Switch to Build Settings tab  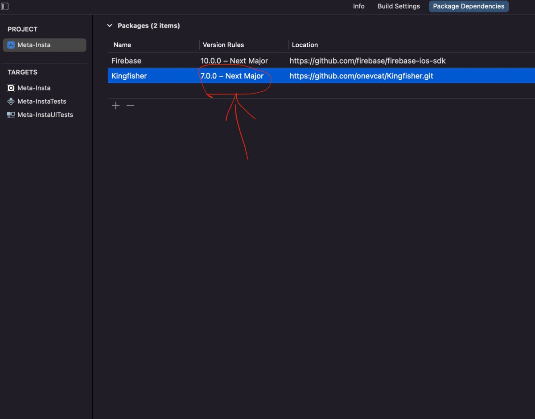(399, 6)
